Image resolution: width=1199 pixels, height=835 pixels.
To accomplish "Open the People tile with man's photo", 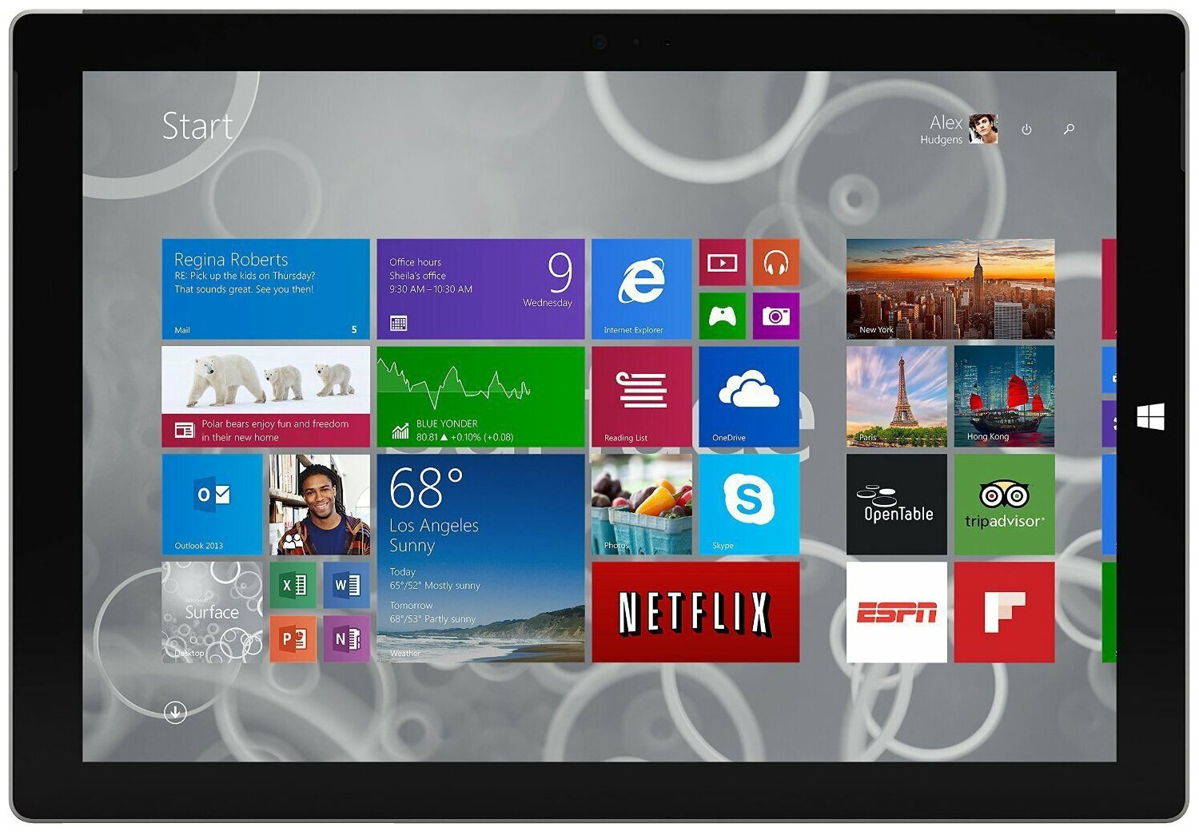I will [320, 504].
